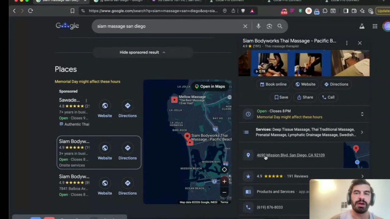This screenshot has height=219, width=390.
Task: Start voice search with the microphone icon
Action: point(258,26)
